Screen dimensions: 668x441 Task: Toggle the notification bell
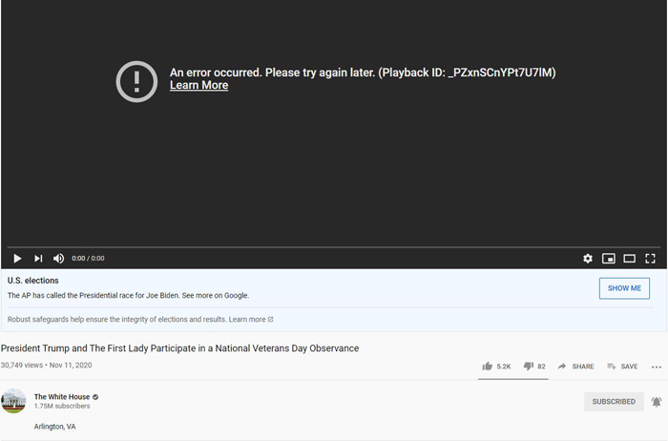click(657, 401)
